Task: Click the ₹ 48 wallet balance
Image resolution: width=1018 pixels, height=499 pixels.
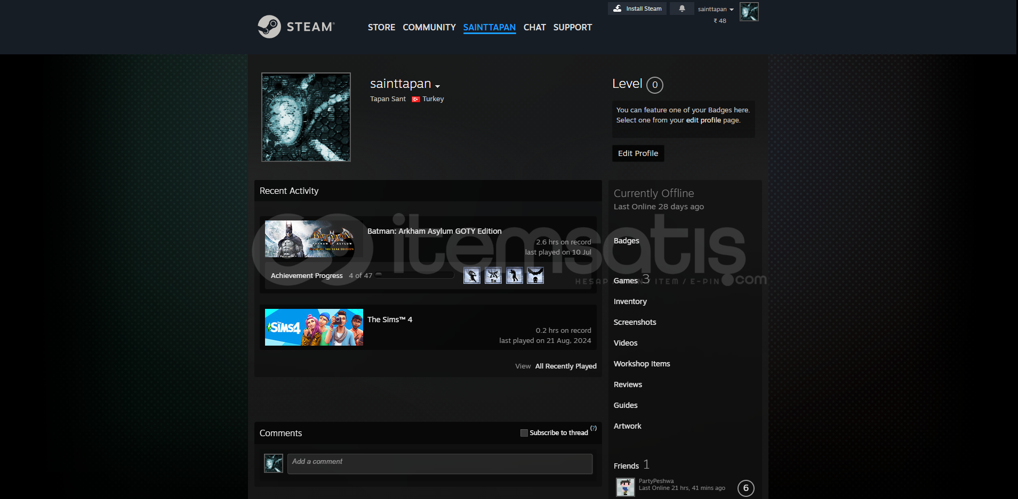Action: pyautogui.click(x=720, y=21)
